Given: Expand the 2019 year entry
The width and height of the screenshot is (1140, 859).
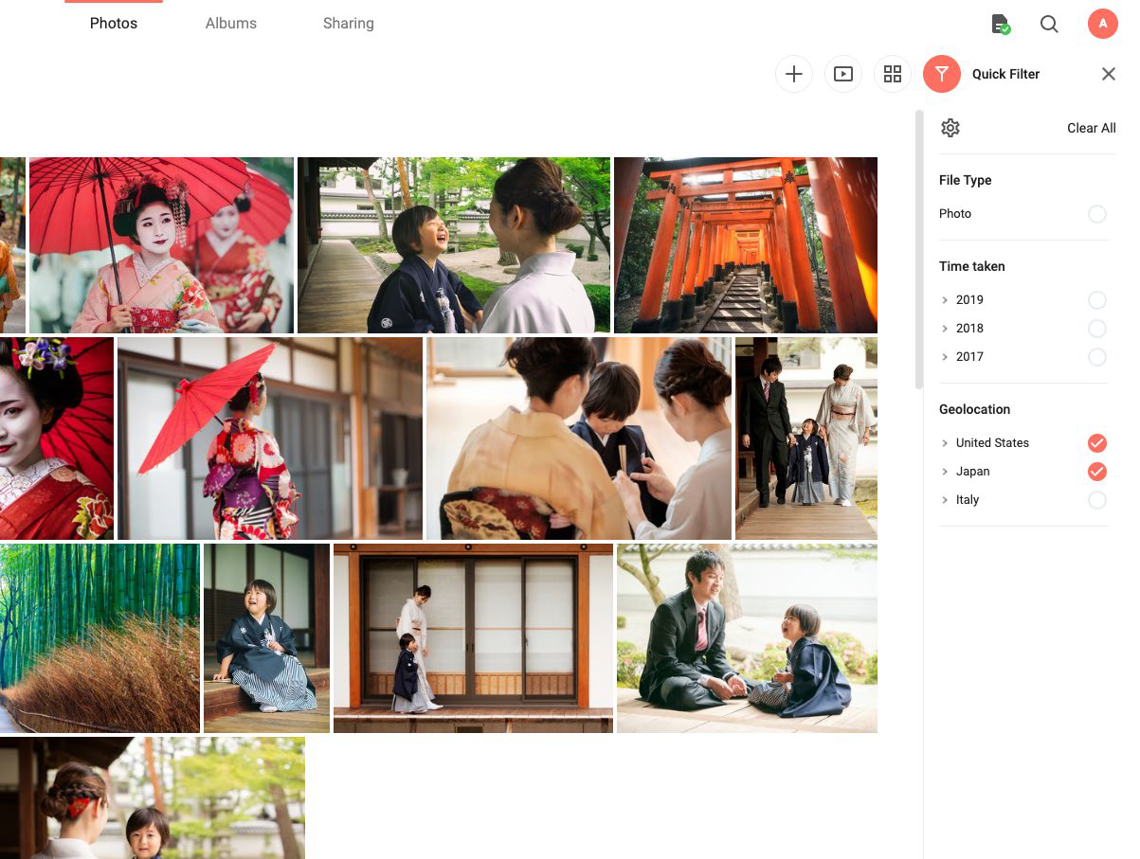Looking at the screenshot, I should pyautogui.click(x=945, y=300).
